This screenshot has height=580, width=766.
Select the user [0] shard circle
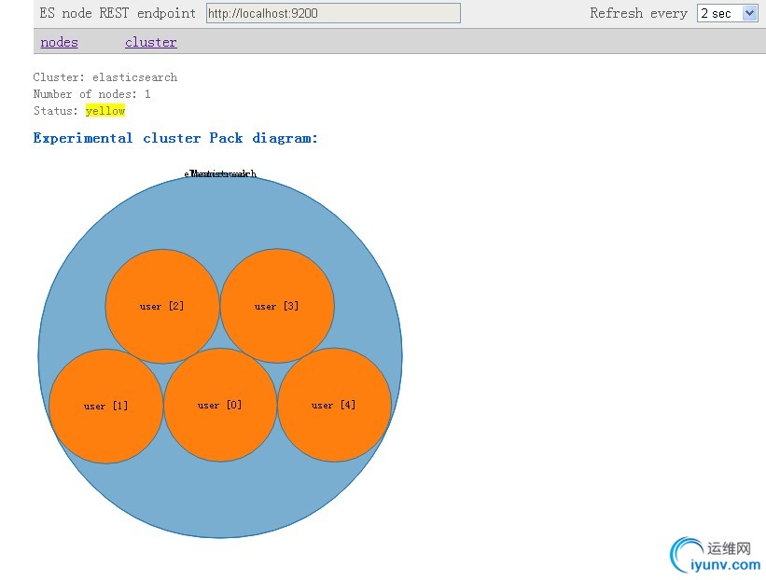(x=220, y=405)
